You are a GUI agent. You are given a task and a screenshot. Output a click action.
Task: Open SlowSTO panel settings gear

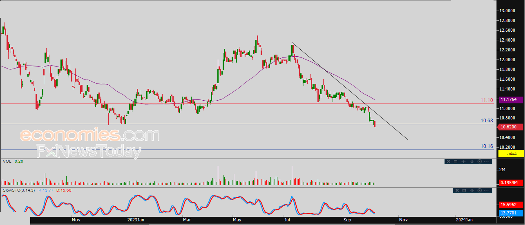point(480,190)
